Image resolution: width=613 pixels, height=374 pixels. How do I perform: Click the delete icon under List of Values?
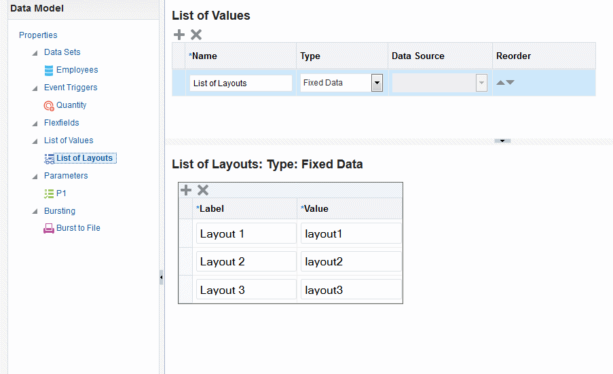(196, 35)
